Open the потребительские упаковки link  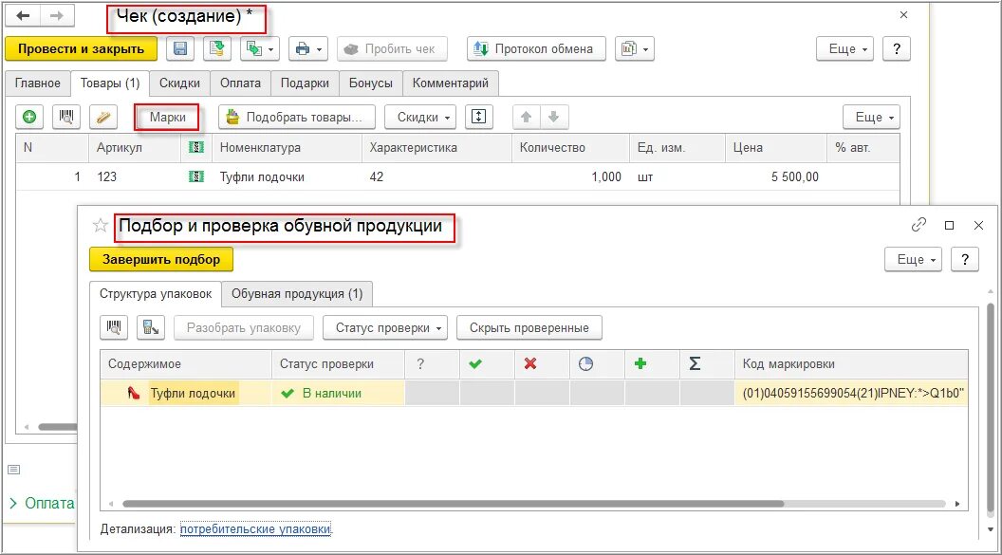[255, 528]
